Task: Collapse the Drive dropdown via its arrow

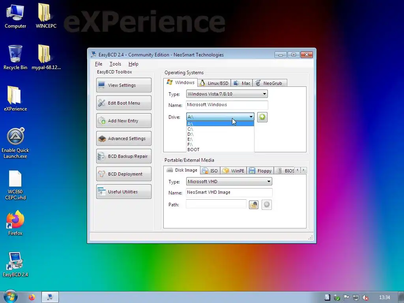Action: tap(251, 117)
